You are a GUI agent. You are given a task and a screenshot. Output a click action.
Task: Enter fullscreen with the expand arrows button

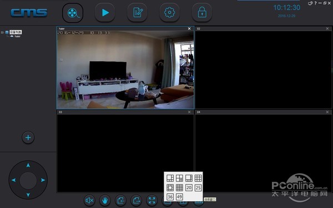[x=152, y=200]
